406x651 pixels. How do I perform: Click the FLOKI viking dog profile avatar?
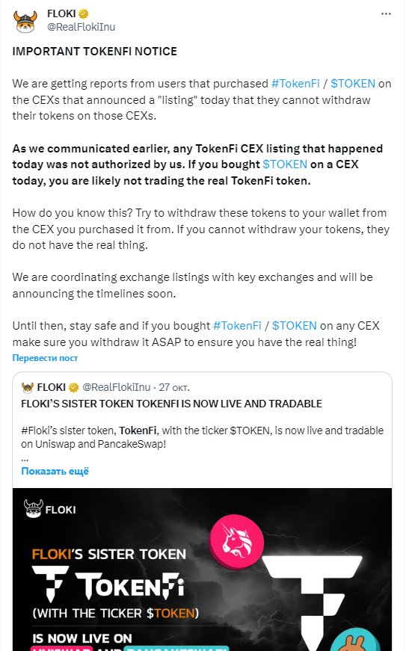coord(25,21)
